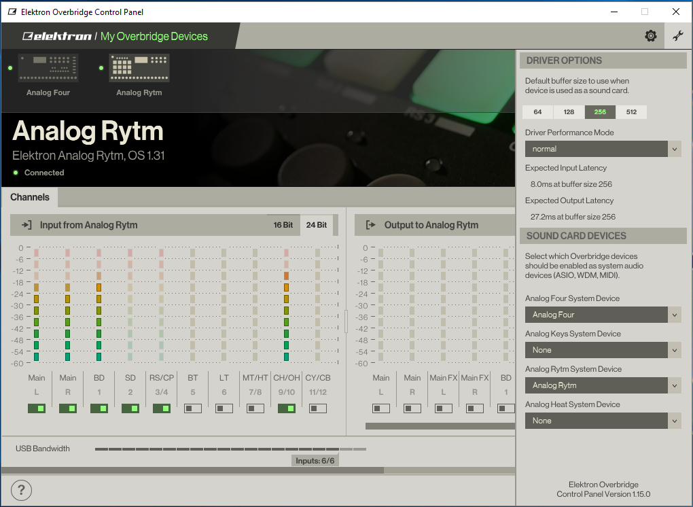
Task: Expand the Driver Performance Mode dropdown
Action: click(603, 149)
